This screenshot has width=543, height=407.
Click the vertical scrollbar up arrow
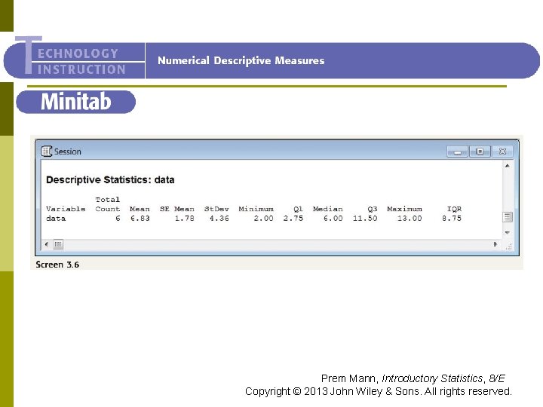coord(507,166)
